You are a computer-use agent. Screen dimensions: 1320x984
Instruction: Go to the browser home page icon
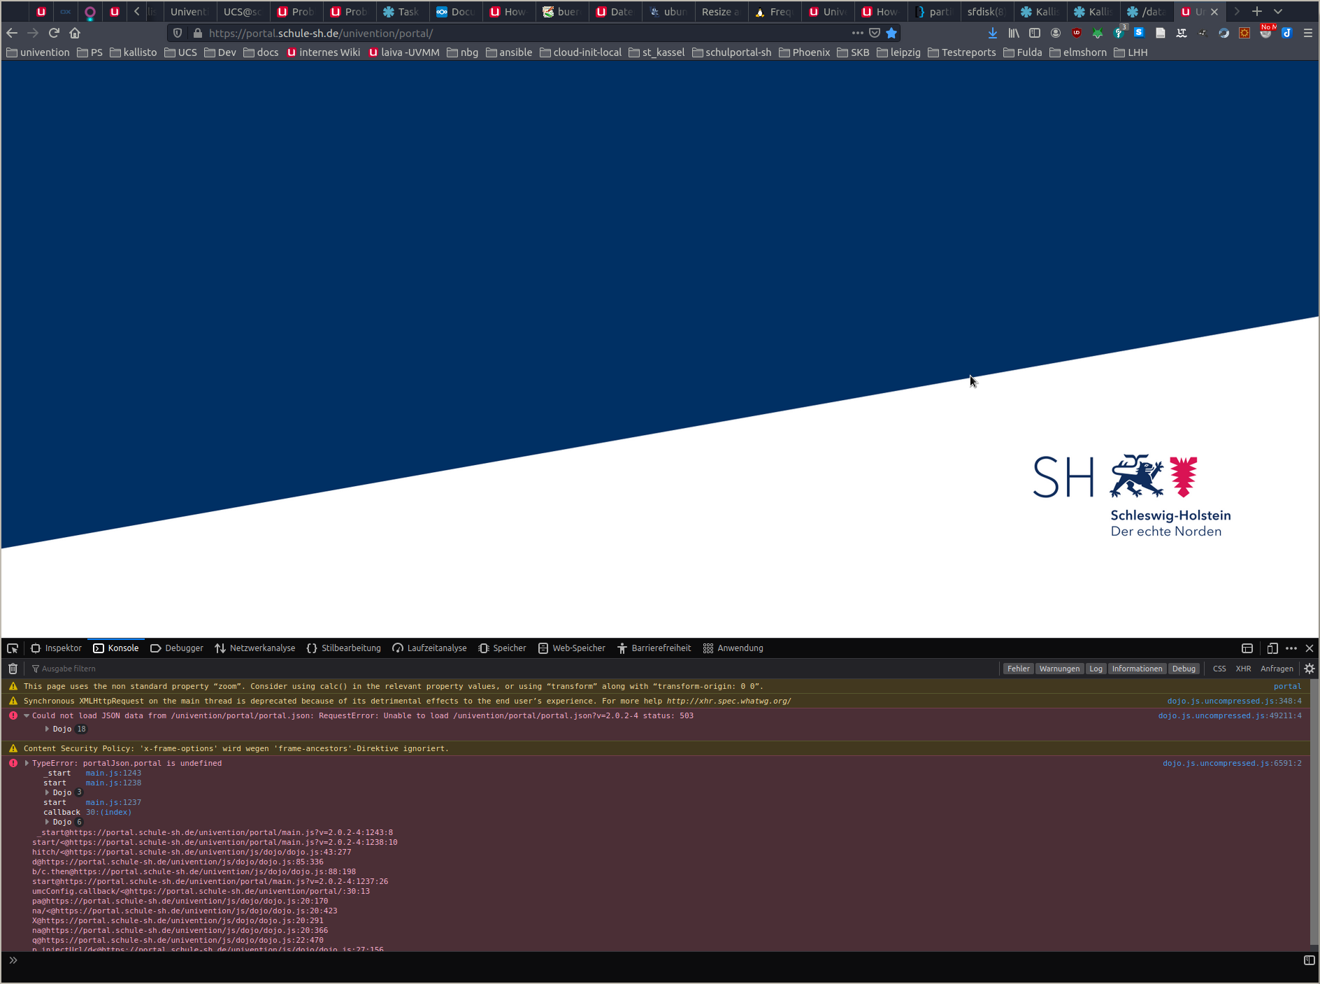75,33
